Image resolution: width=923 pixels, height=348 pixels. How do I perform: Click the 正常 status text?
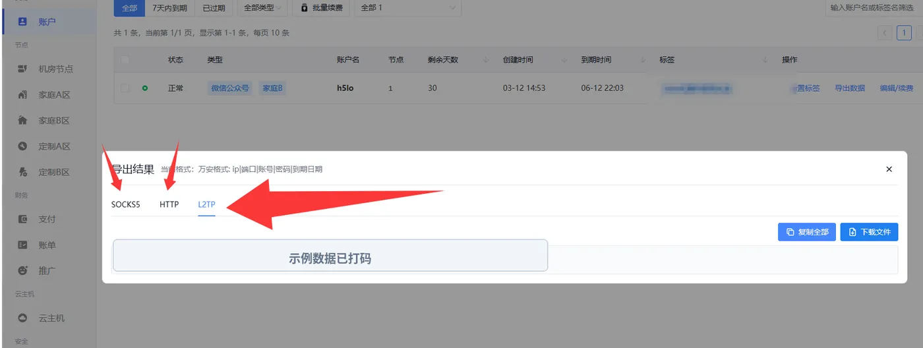pyautogui.click(x=176, y=88)
